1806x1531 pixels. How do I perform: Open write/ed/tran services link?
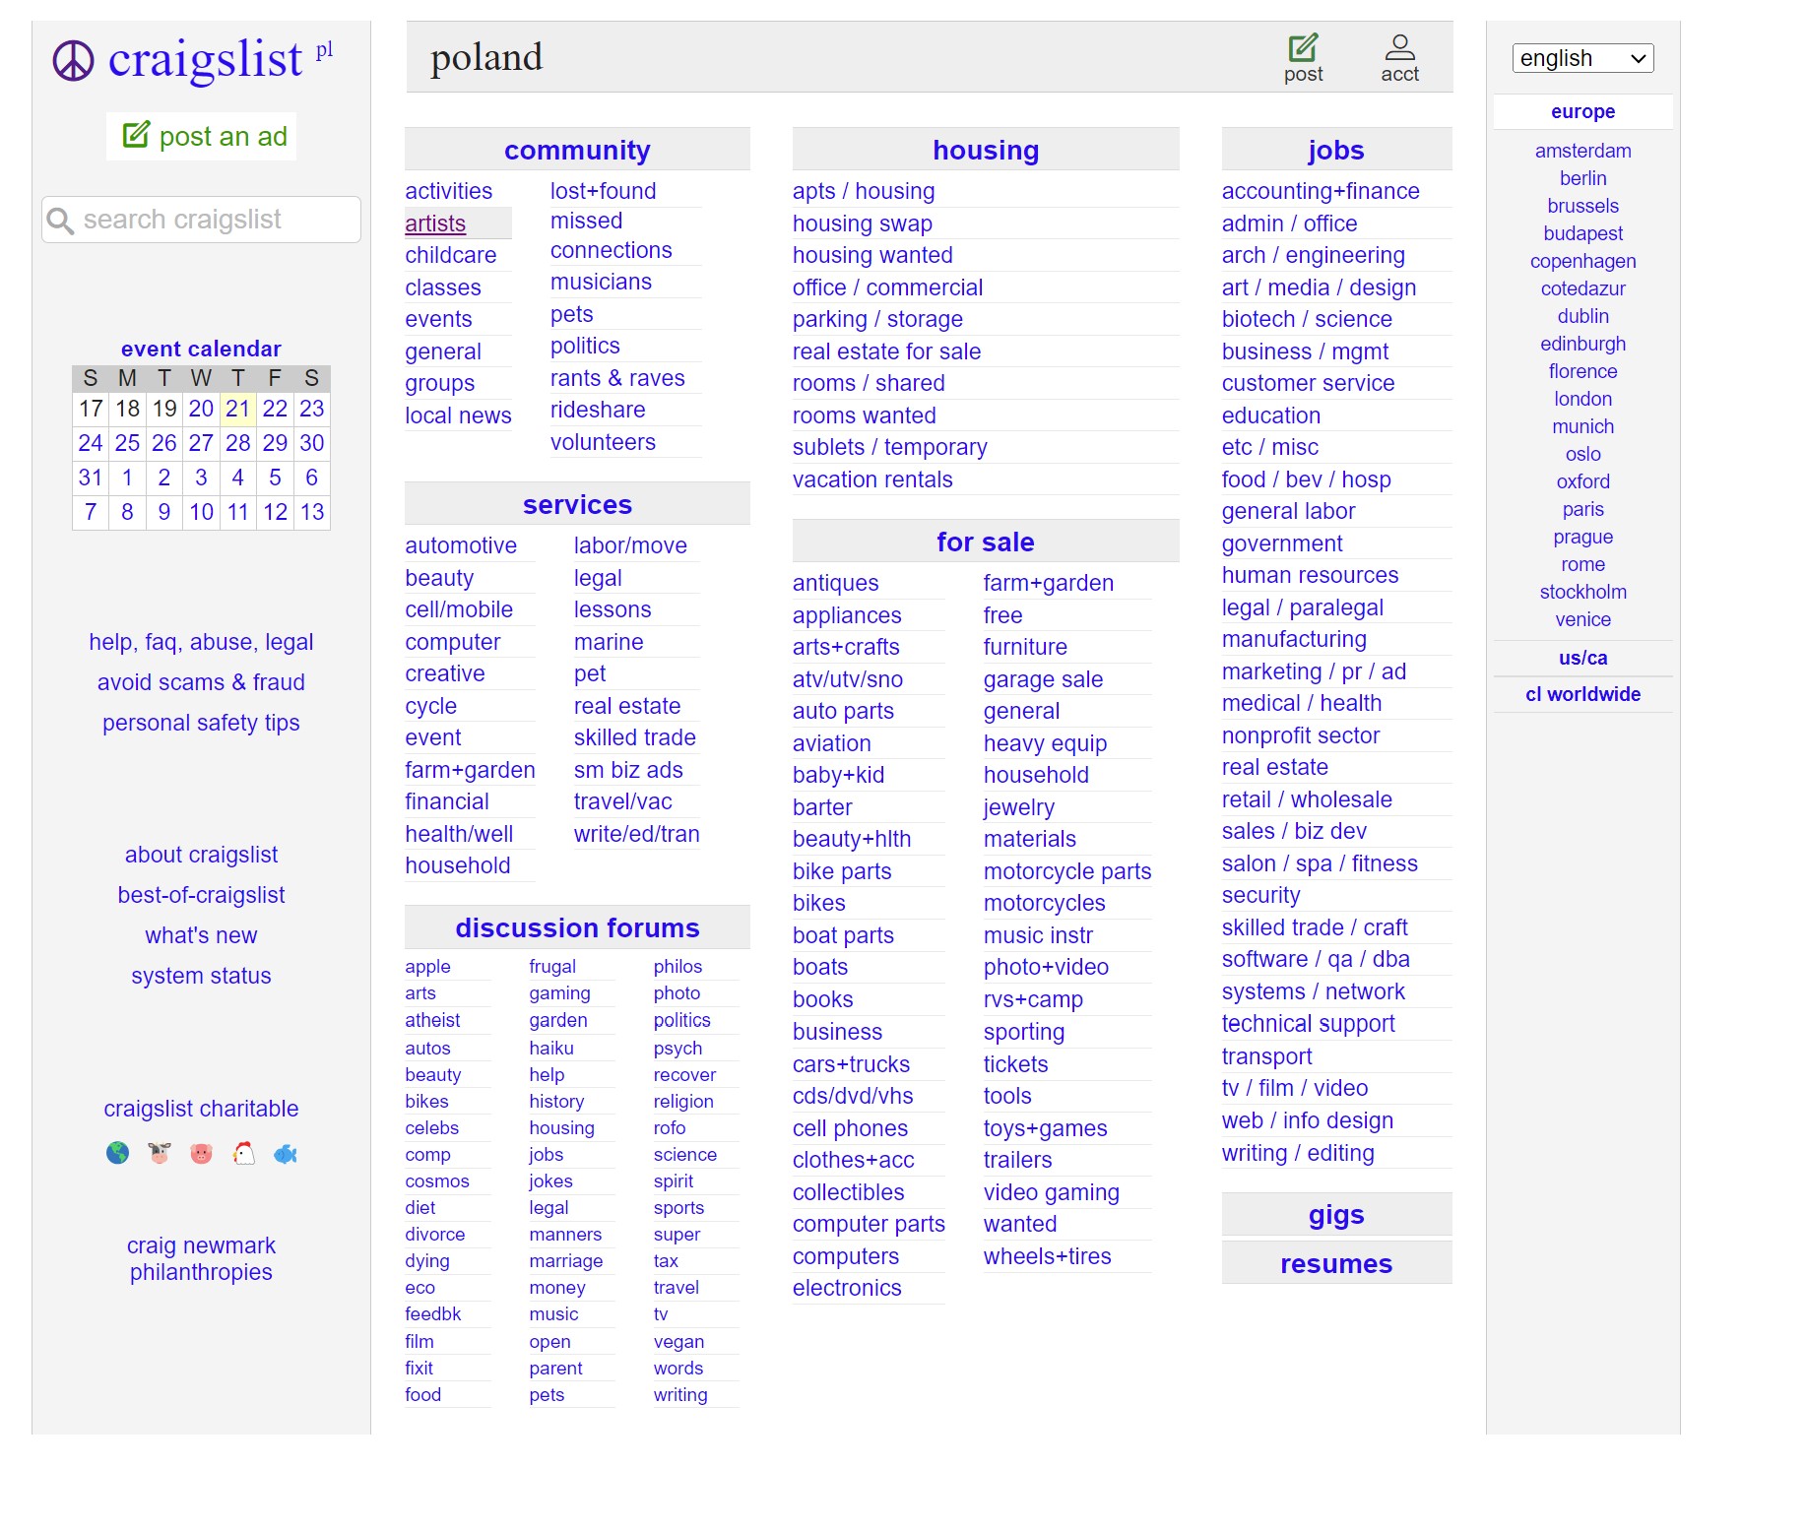tap(636, 834)
